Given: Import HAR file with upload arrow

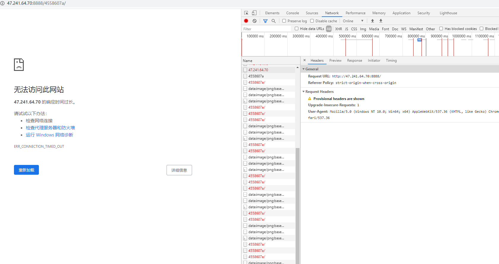Looking at the screenshot, I should [x=373, y=21].
